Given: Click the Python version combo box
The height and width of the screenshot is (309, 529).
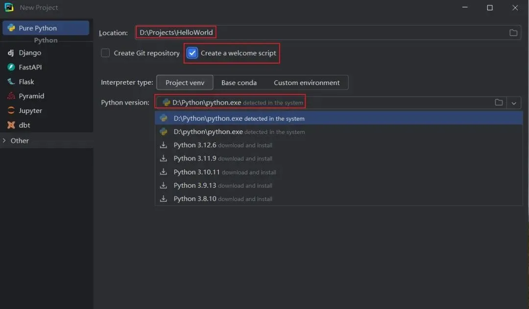Looking at the screenshot, I should pyautogui.click(x=337, y=102).
